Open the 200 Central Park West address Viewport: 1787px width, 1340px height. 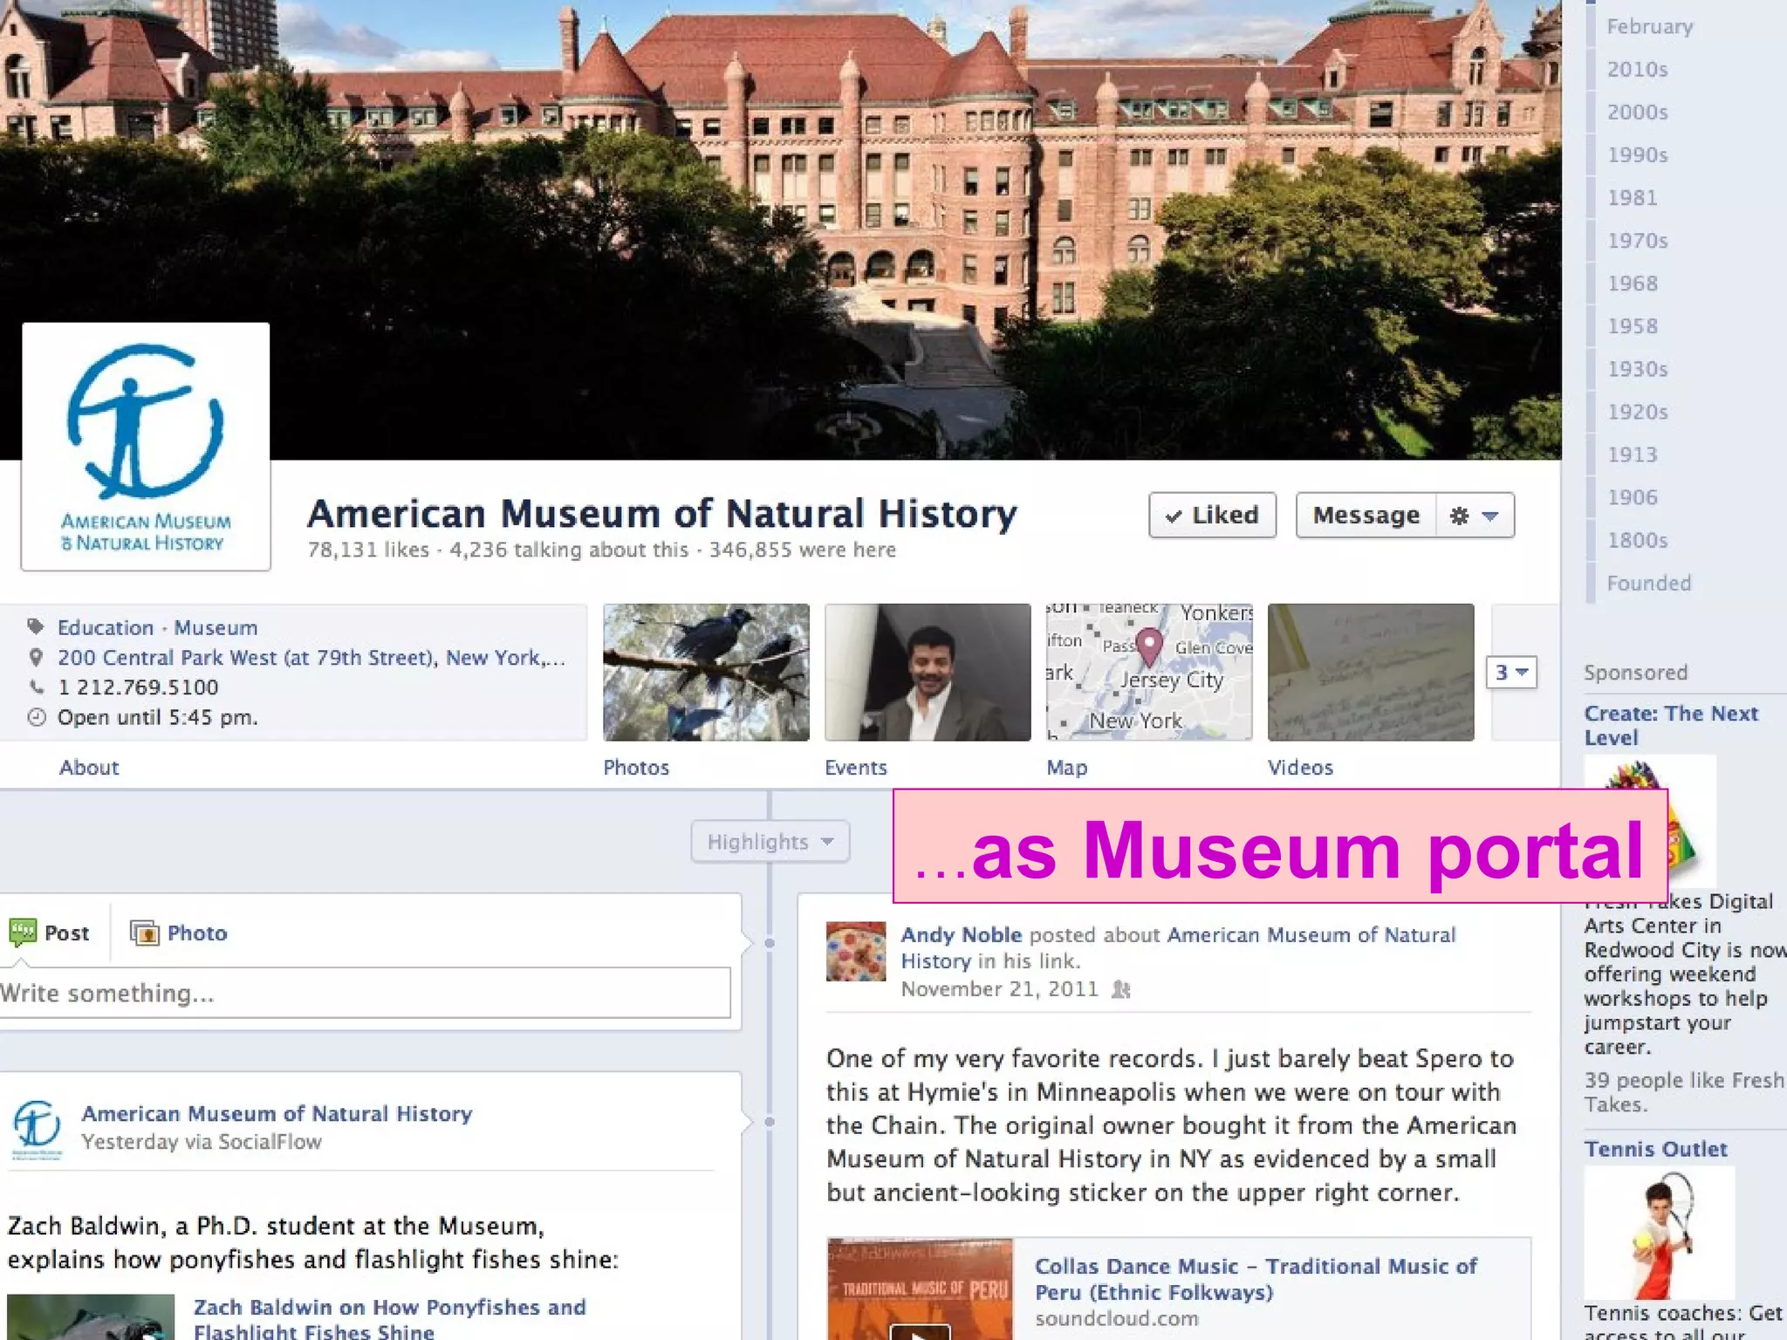[x=312, y=657]
